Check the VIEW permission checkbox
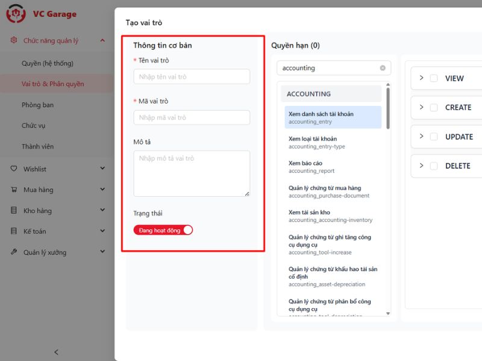 pos(434,78)
